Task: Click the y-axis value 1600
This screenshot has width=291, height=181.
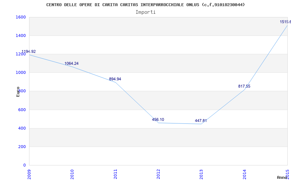Action: (21, 17)
